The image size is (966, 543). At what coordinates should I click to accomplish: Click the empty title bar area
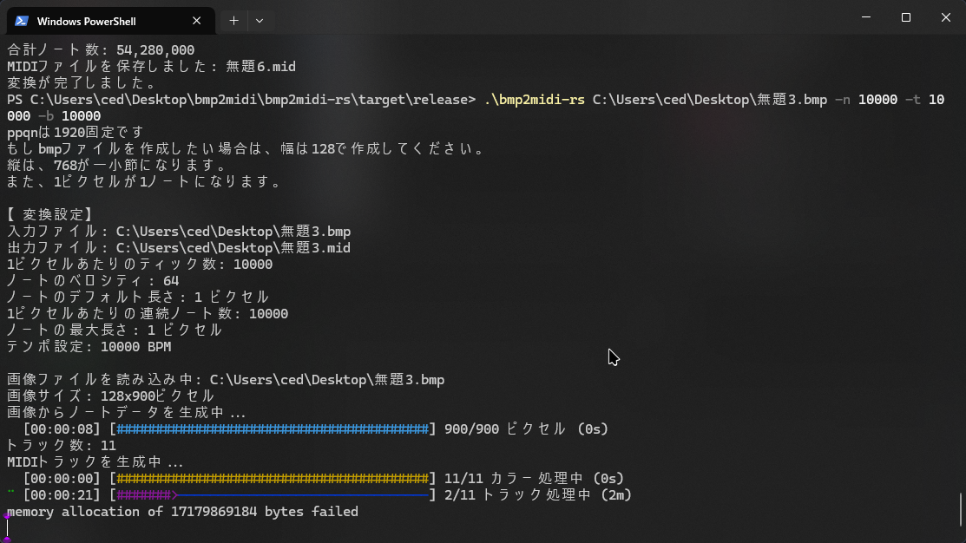[564, 19]
